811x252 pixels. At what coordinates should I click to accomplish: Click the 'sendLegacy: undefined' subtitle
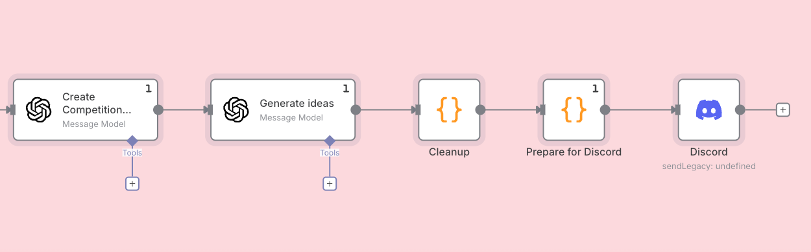708,166
